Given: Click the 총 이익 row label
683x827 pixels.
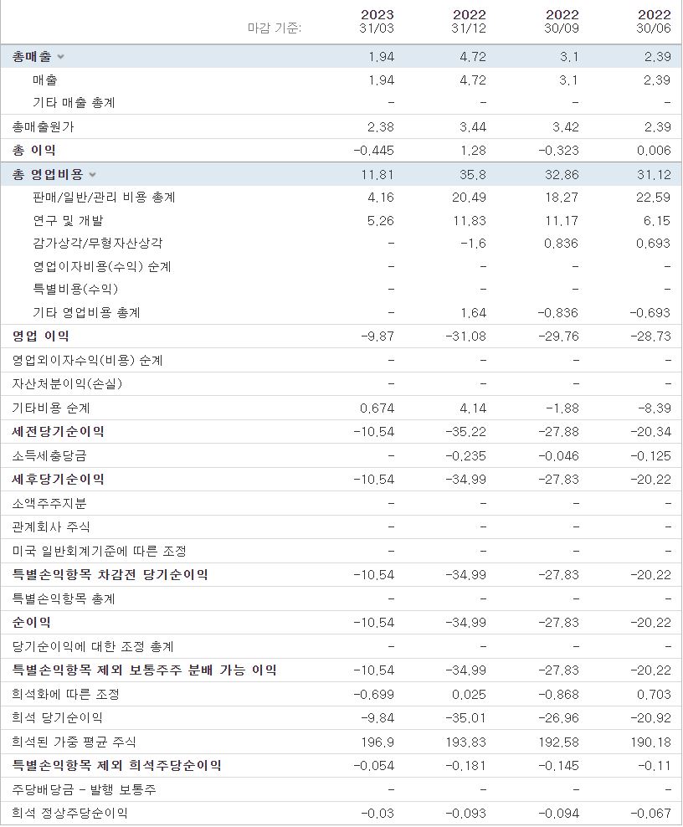Looking at the screenshot, I should [33, 151].
